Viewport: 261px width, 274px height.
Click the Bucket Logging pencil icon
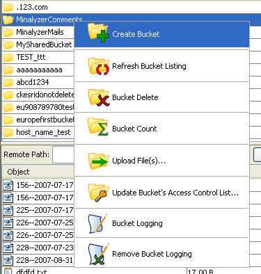[x=98, y=224]
